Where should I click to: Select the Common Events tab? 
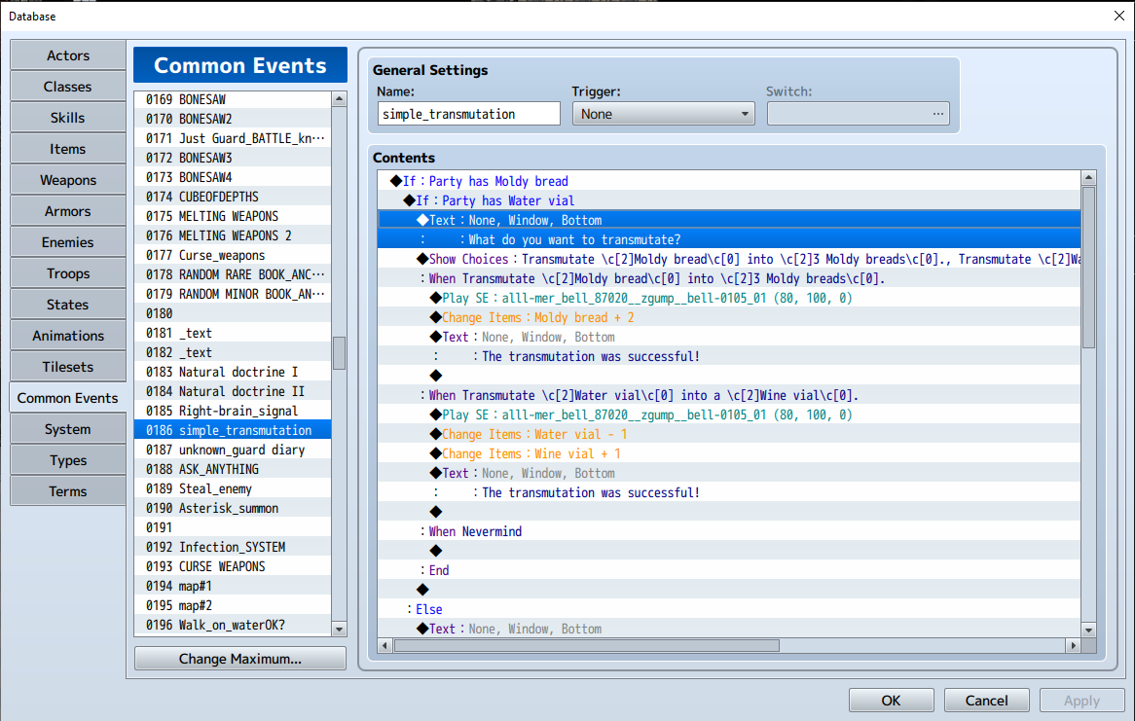pyautogui.click(x=68, y=397)
